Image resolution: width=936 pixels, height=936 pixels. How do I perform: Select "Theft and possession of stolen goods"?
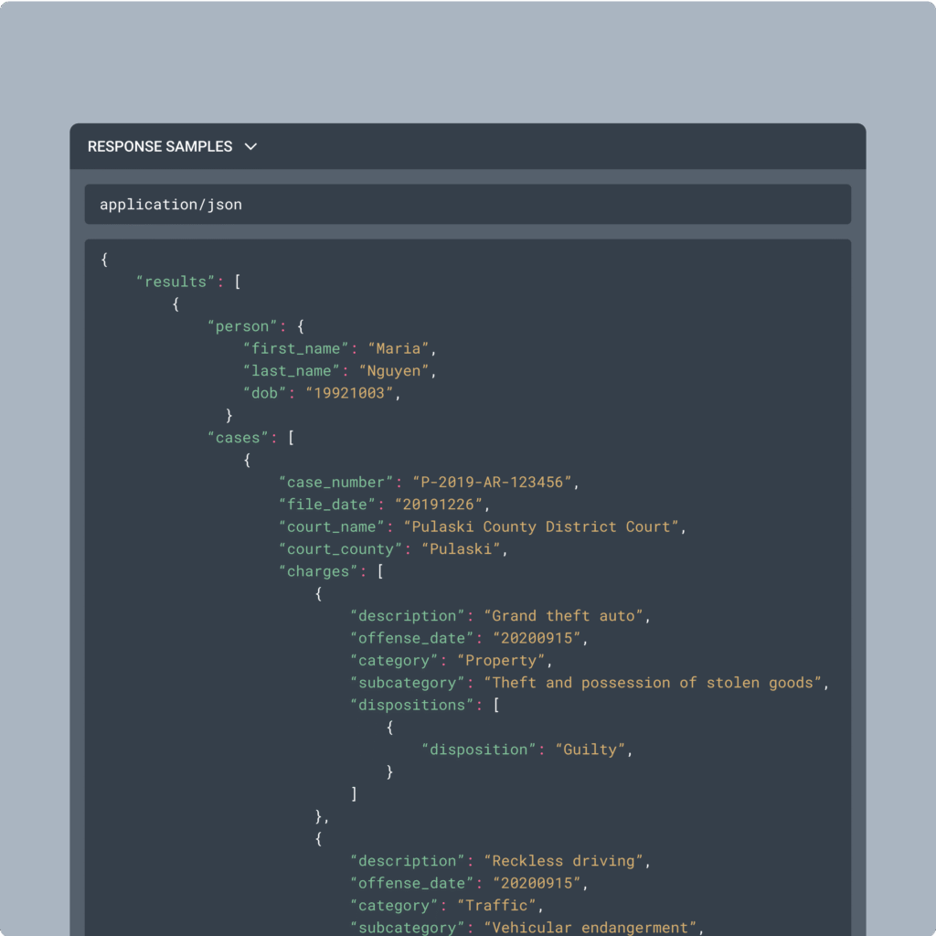point(653,683)
